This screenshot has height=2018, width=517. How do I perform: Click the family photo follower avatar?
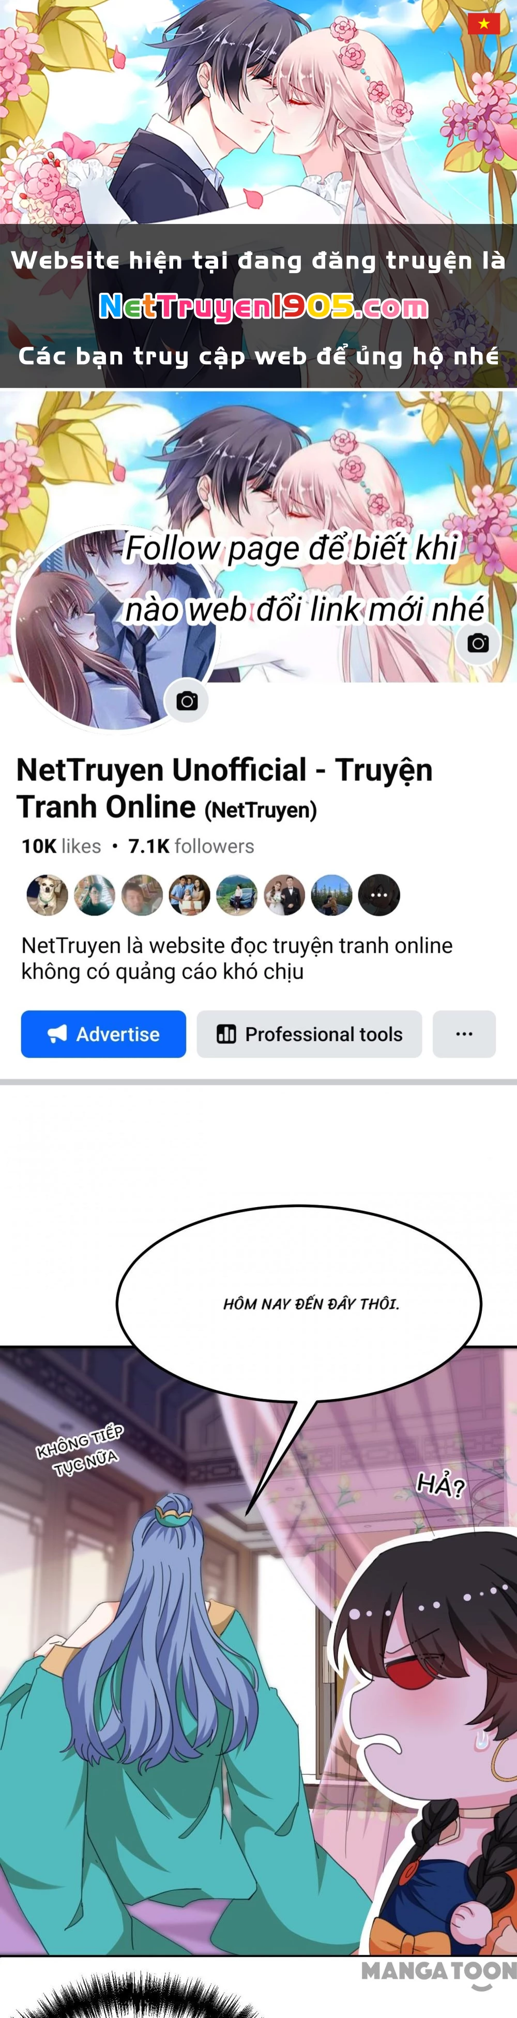point(190,895)
